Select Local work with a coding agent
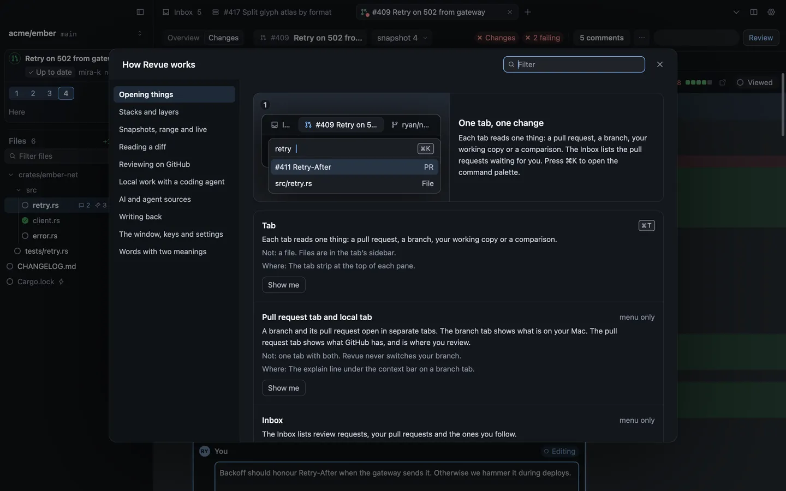 tap(174, 182)
